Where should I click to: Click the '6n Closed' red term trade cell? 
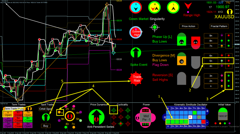[x=18, y=125]
